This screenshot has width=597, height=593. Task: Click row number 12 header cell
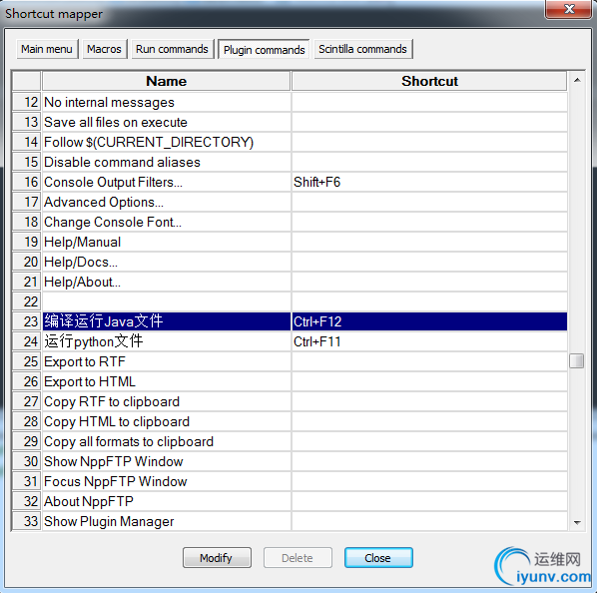(27, 103)
